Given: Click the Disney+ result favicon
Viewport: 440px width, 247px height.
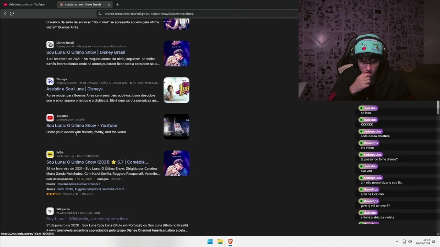Looking at the screenshot, I should pos(50,81).
